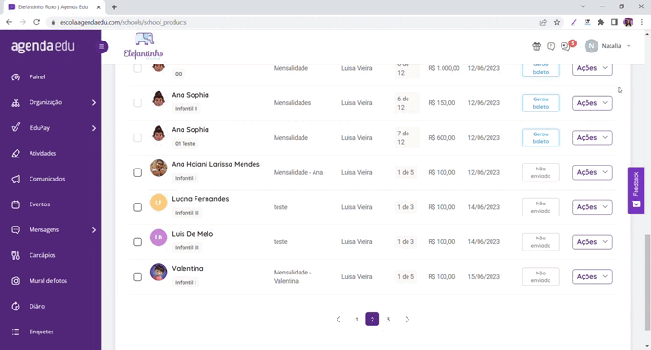Click the page vertical scrollbar thumb
Viewport: 651px width, 350px height.
647,282
